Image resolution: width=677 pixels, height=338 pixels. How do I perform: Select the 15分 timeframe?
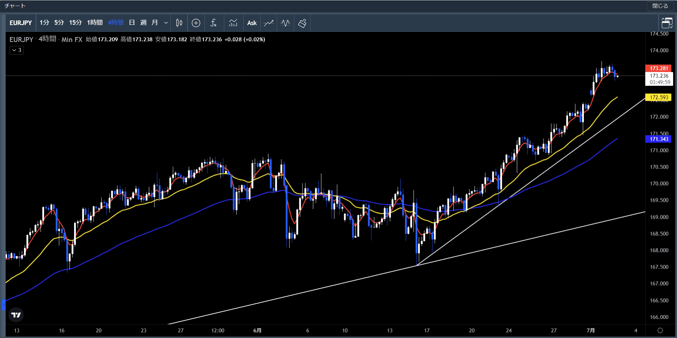point(75,23)
